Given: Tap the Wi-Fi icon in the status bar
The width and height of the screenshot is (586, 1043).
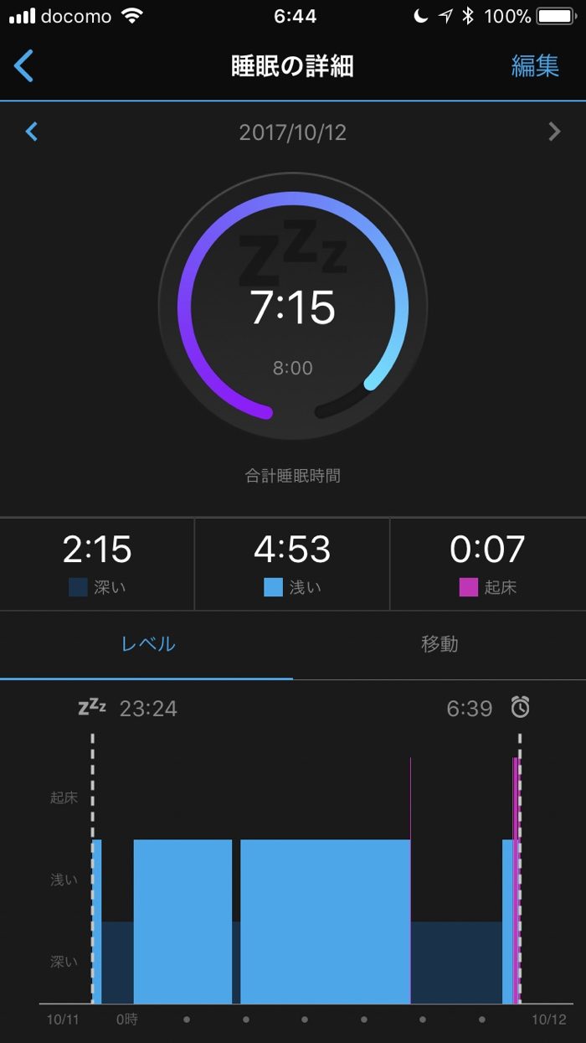Looking at the screenshot, I should (x=131, y=16).
